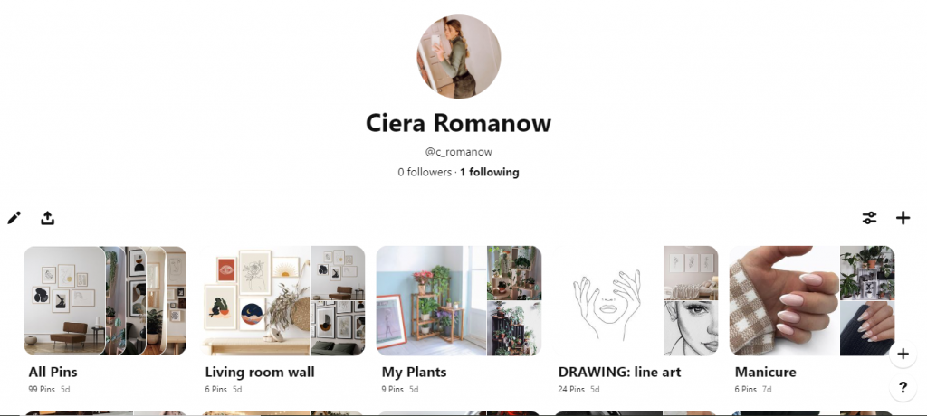Open the board sort and filter icon
The height and width of the screenshot is (416, 927).
[869, 218]
